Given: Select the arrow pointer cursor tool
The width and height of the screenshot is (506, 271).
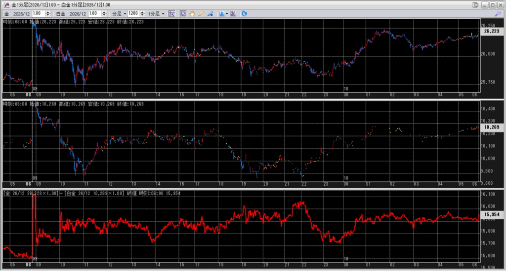Looking at the screenshot, I should tap(182, 14).
